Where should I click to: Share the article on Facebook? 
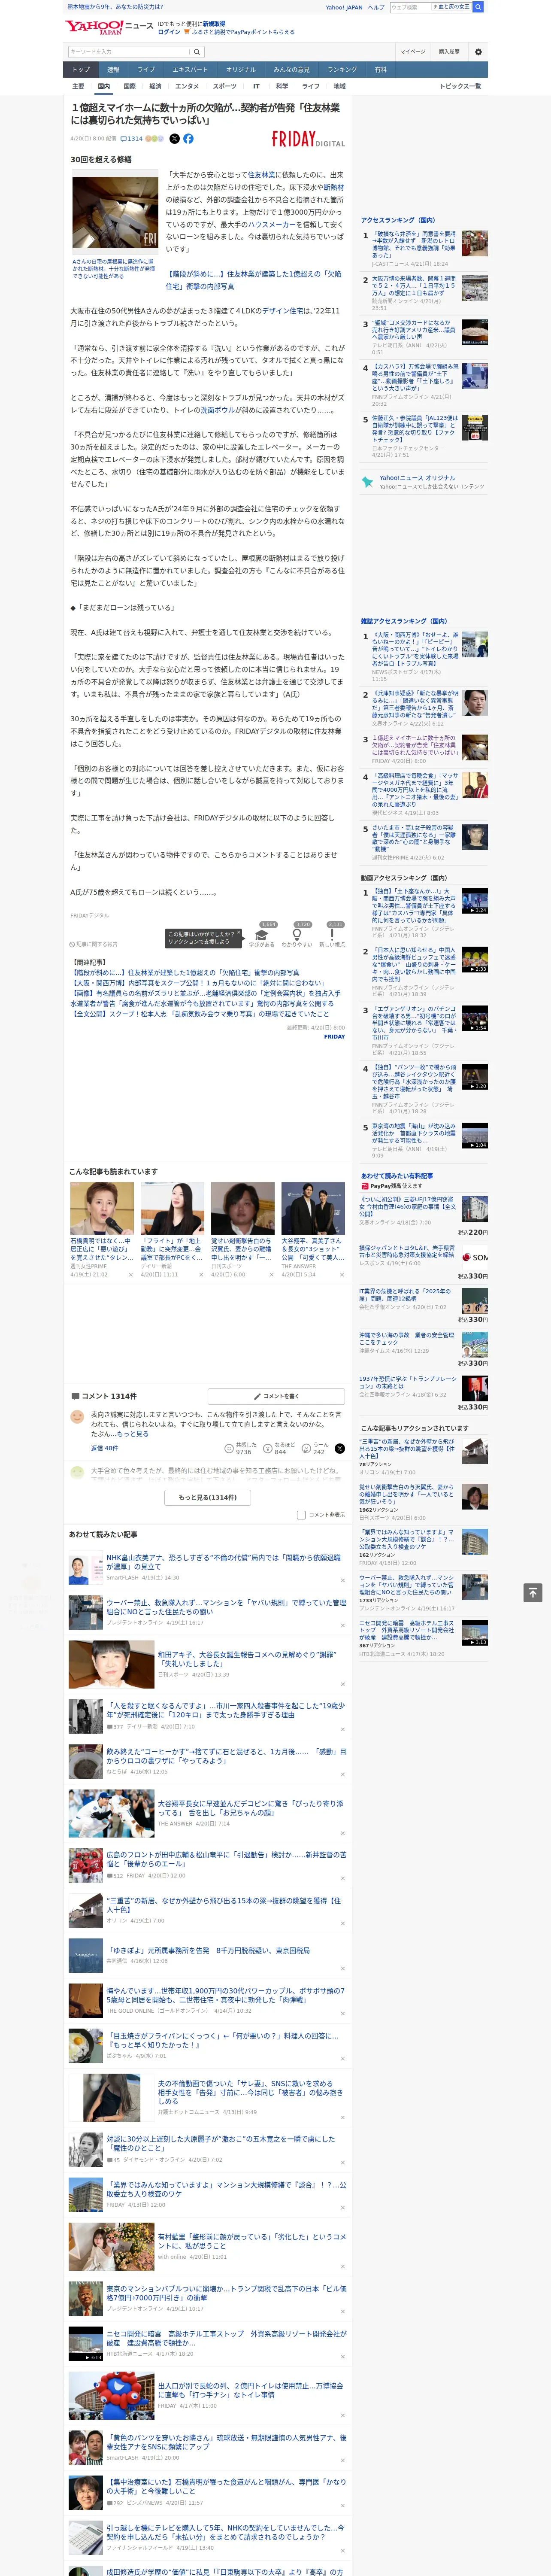coord(188,139)
